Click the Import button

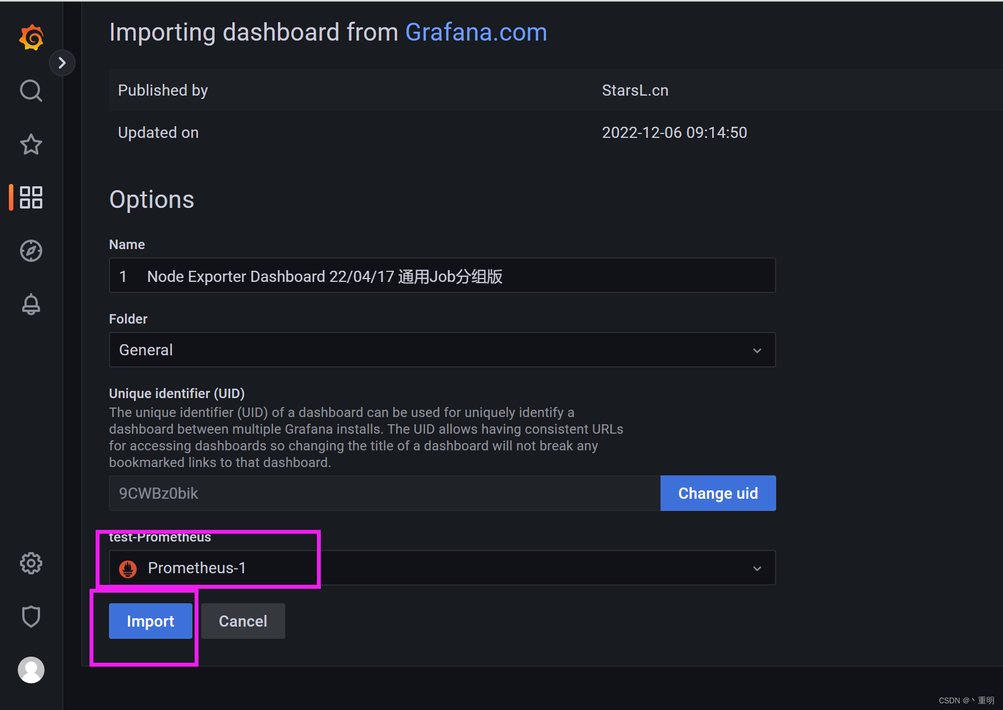point(151,621)
